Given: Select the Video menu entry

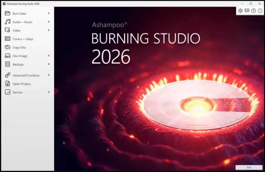Looking at the screenshot, I should [x=28, y=30].
